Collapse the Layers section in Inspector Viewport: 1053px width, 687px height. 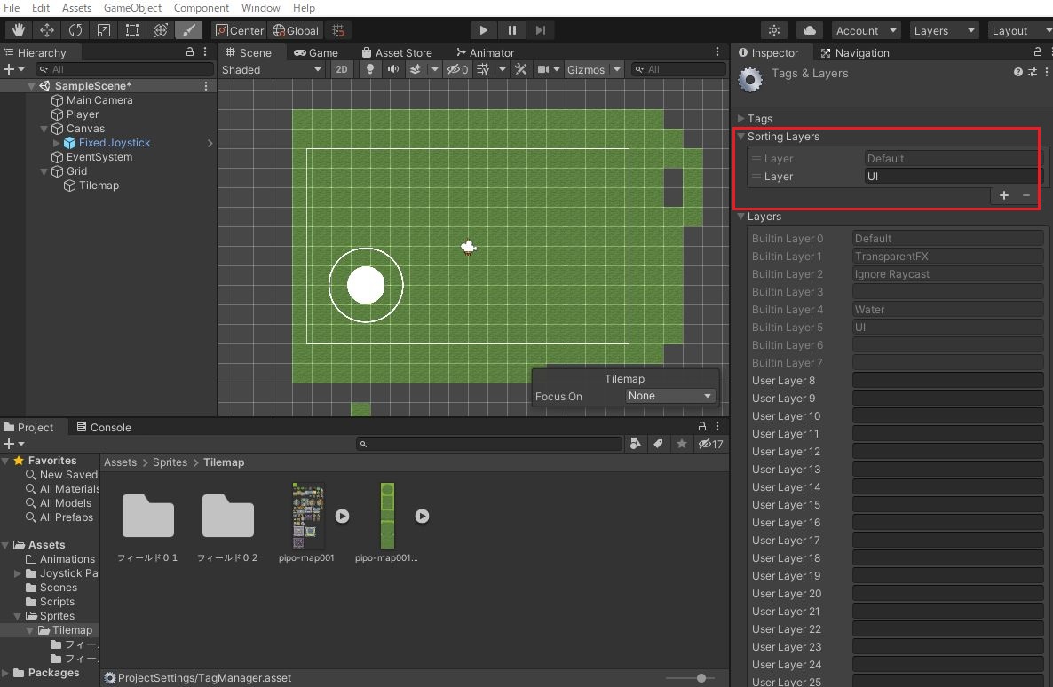[x=741, y=217]
